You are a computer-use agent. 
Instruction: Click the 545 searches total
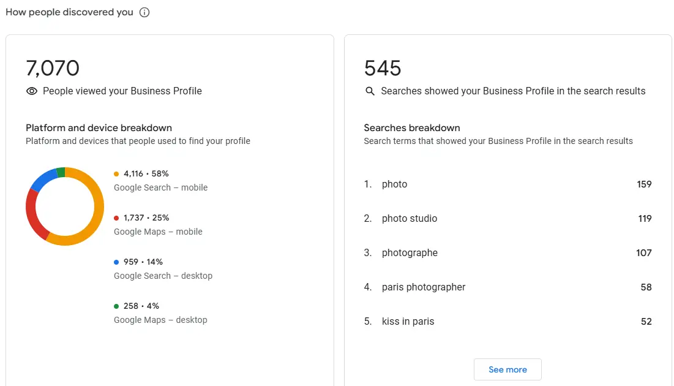coord(382,68)
